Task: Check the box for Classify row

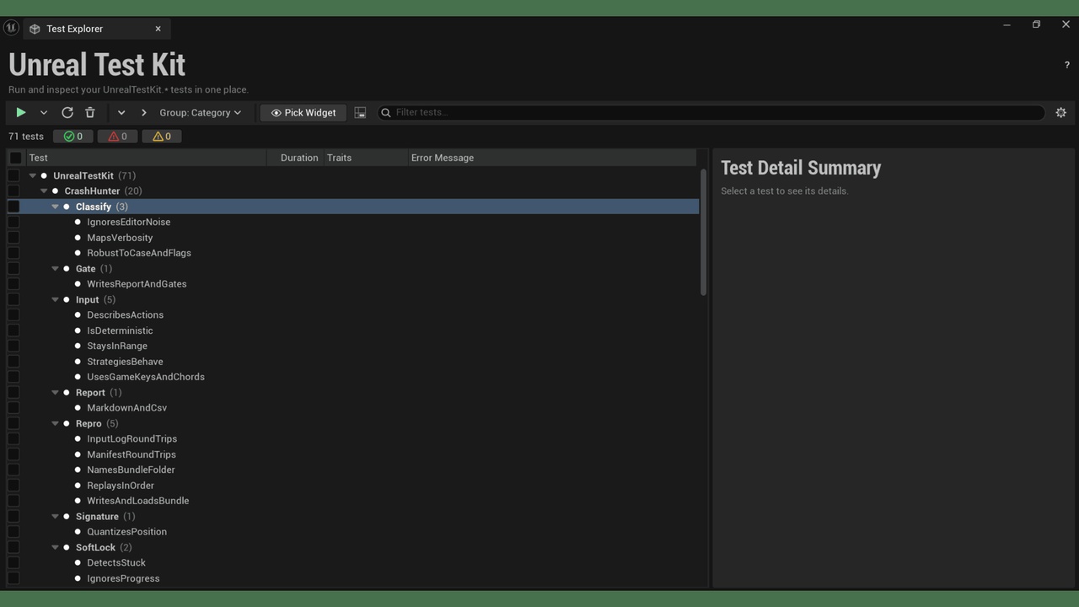Action: coord(13,207)
